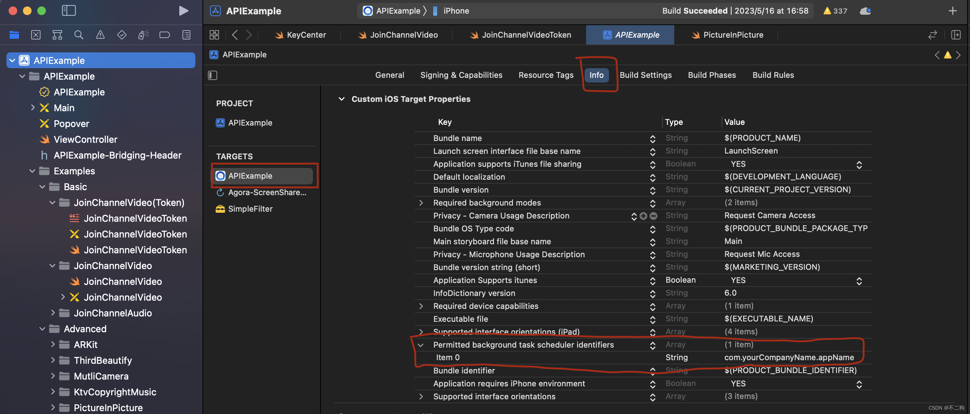
Task: Hide the project and targets list panel
Action: point(213,75)
